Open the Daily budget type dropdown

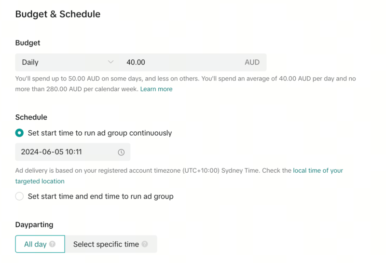pos(68,62)
